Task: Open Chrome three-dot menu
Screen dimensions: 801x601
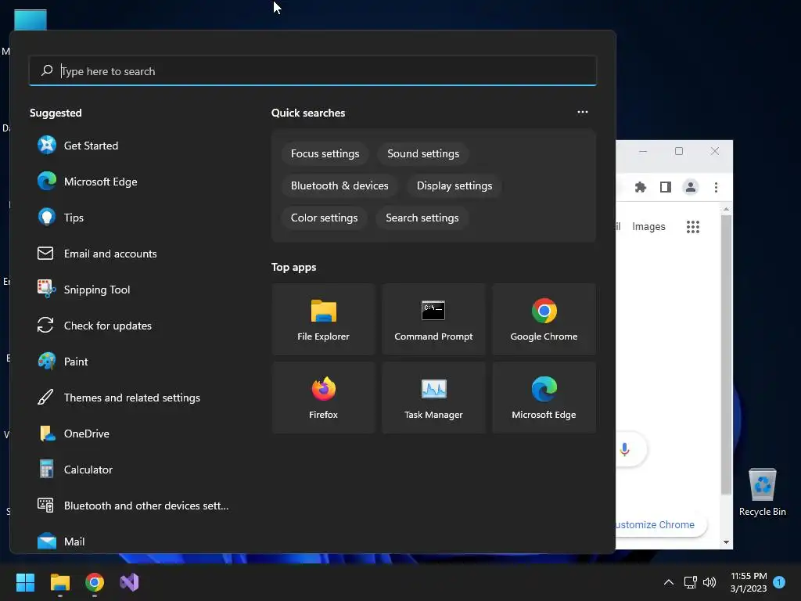Action: [716, 187]
